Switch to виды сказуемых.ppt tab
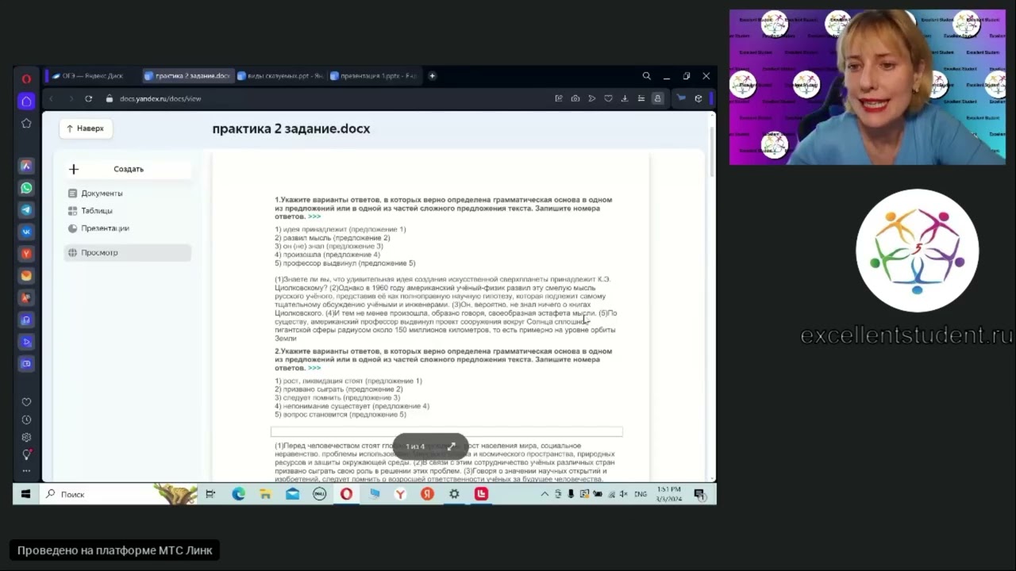 tap(280, 76)
